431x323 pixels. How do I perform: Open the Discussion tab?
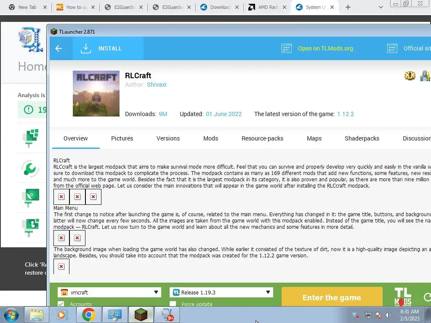point(417,138)
